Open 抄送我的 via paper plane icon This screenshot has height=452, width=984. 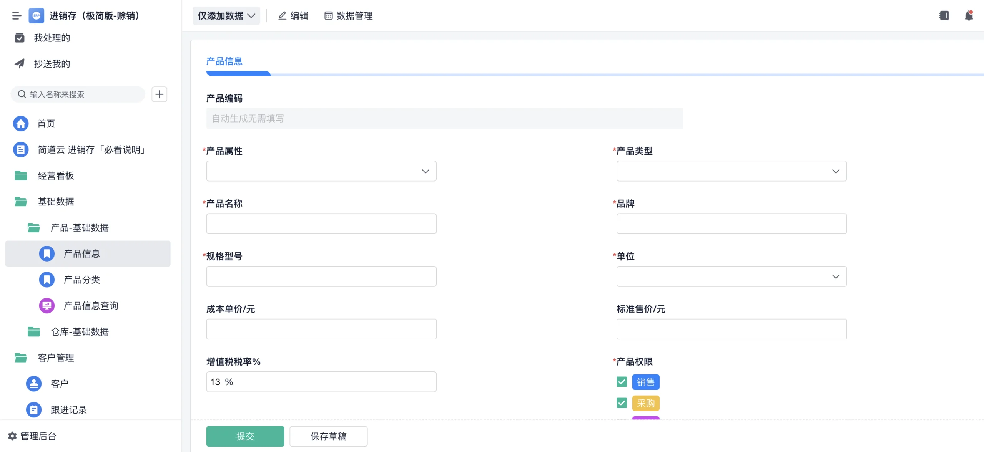(20, 63)
